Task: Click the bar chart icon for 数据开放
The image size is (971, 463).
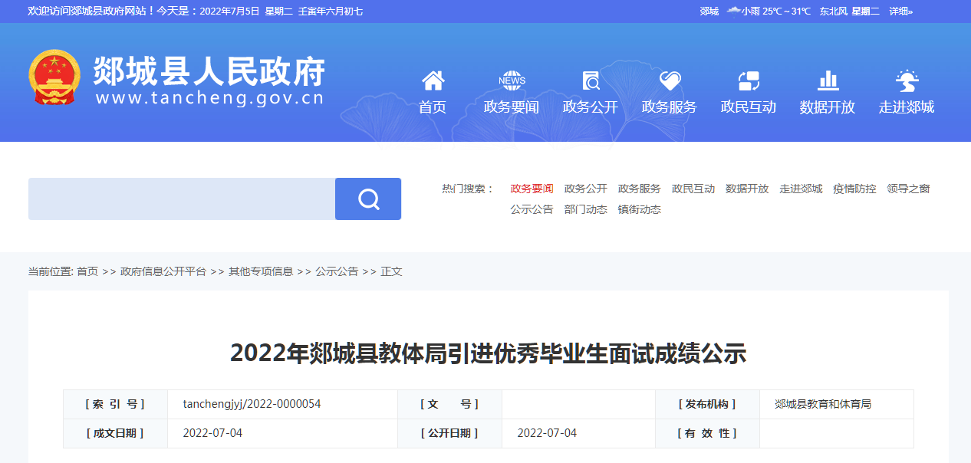Action: [x=828, y=80]
